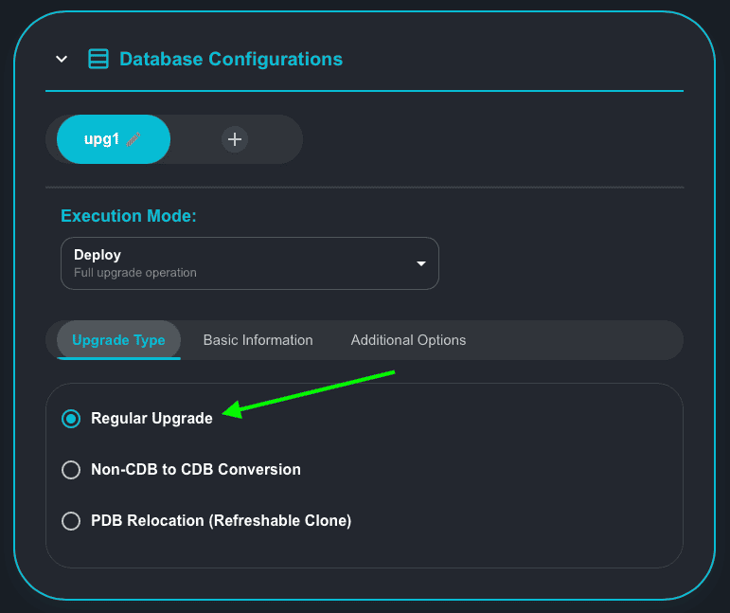Switch to the Basic Information tab
Viewport: 730px width, 613px height.
click(258, 340)
